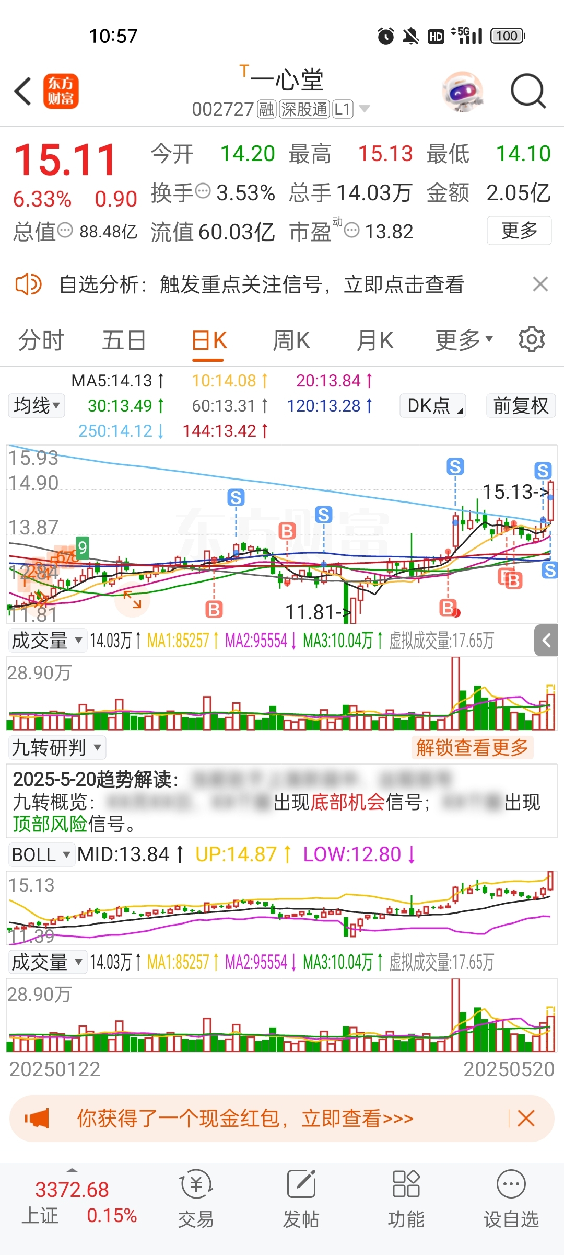Viewport: 564px width, 1255px height.
Task: Switch to the 五日 tab
Action: [124, 340]
